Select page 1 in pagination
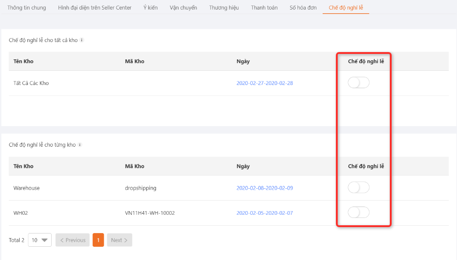Screen dimensions: 457x260 [98, 240]
